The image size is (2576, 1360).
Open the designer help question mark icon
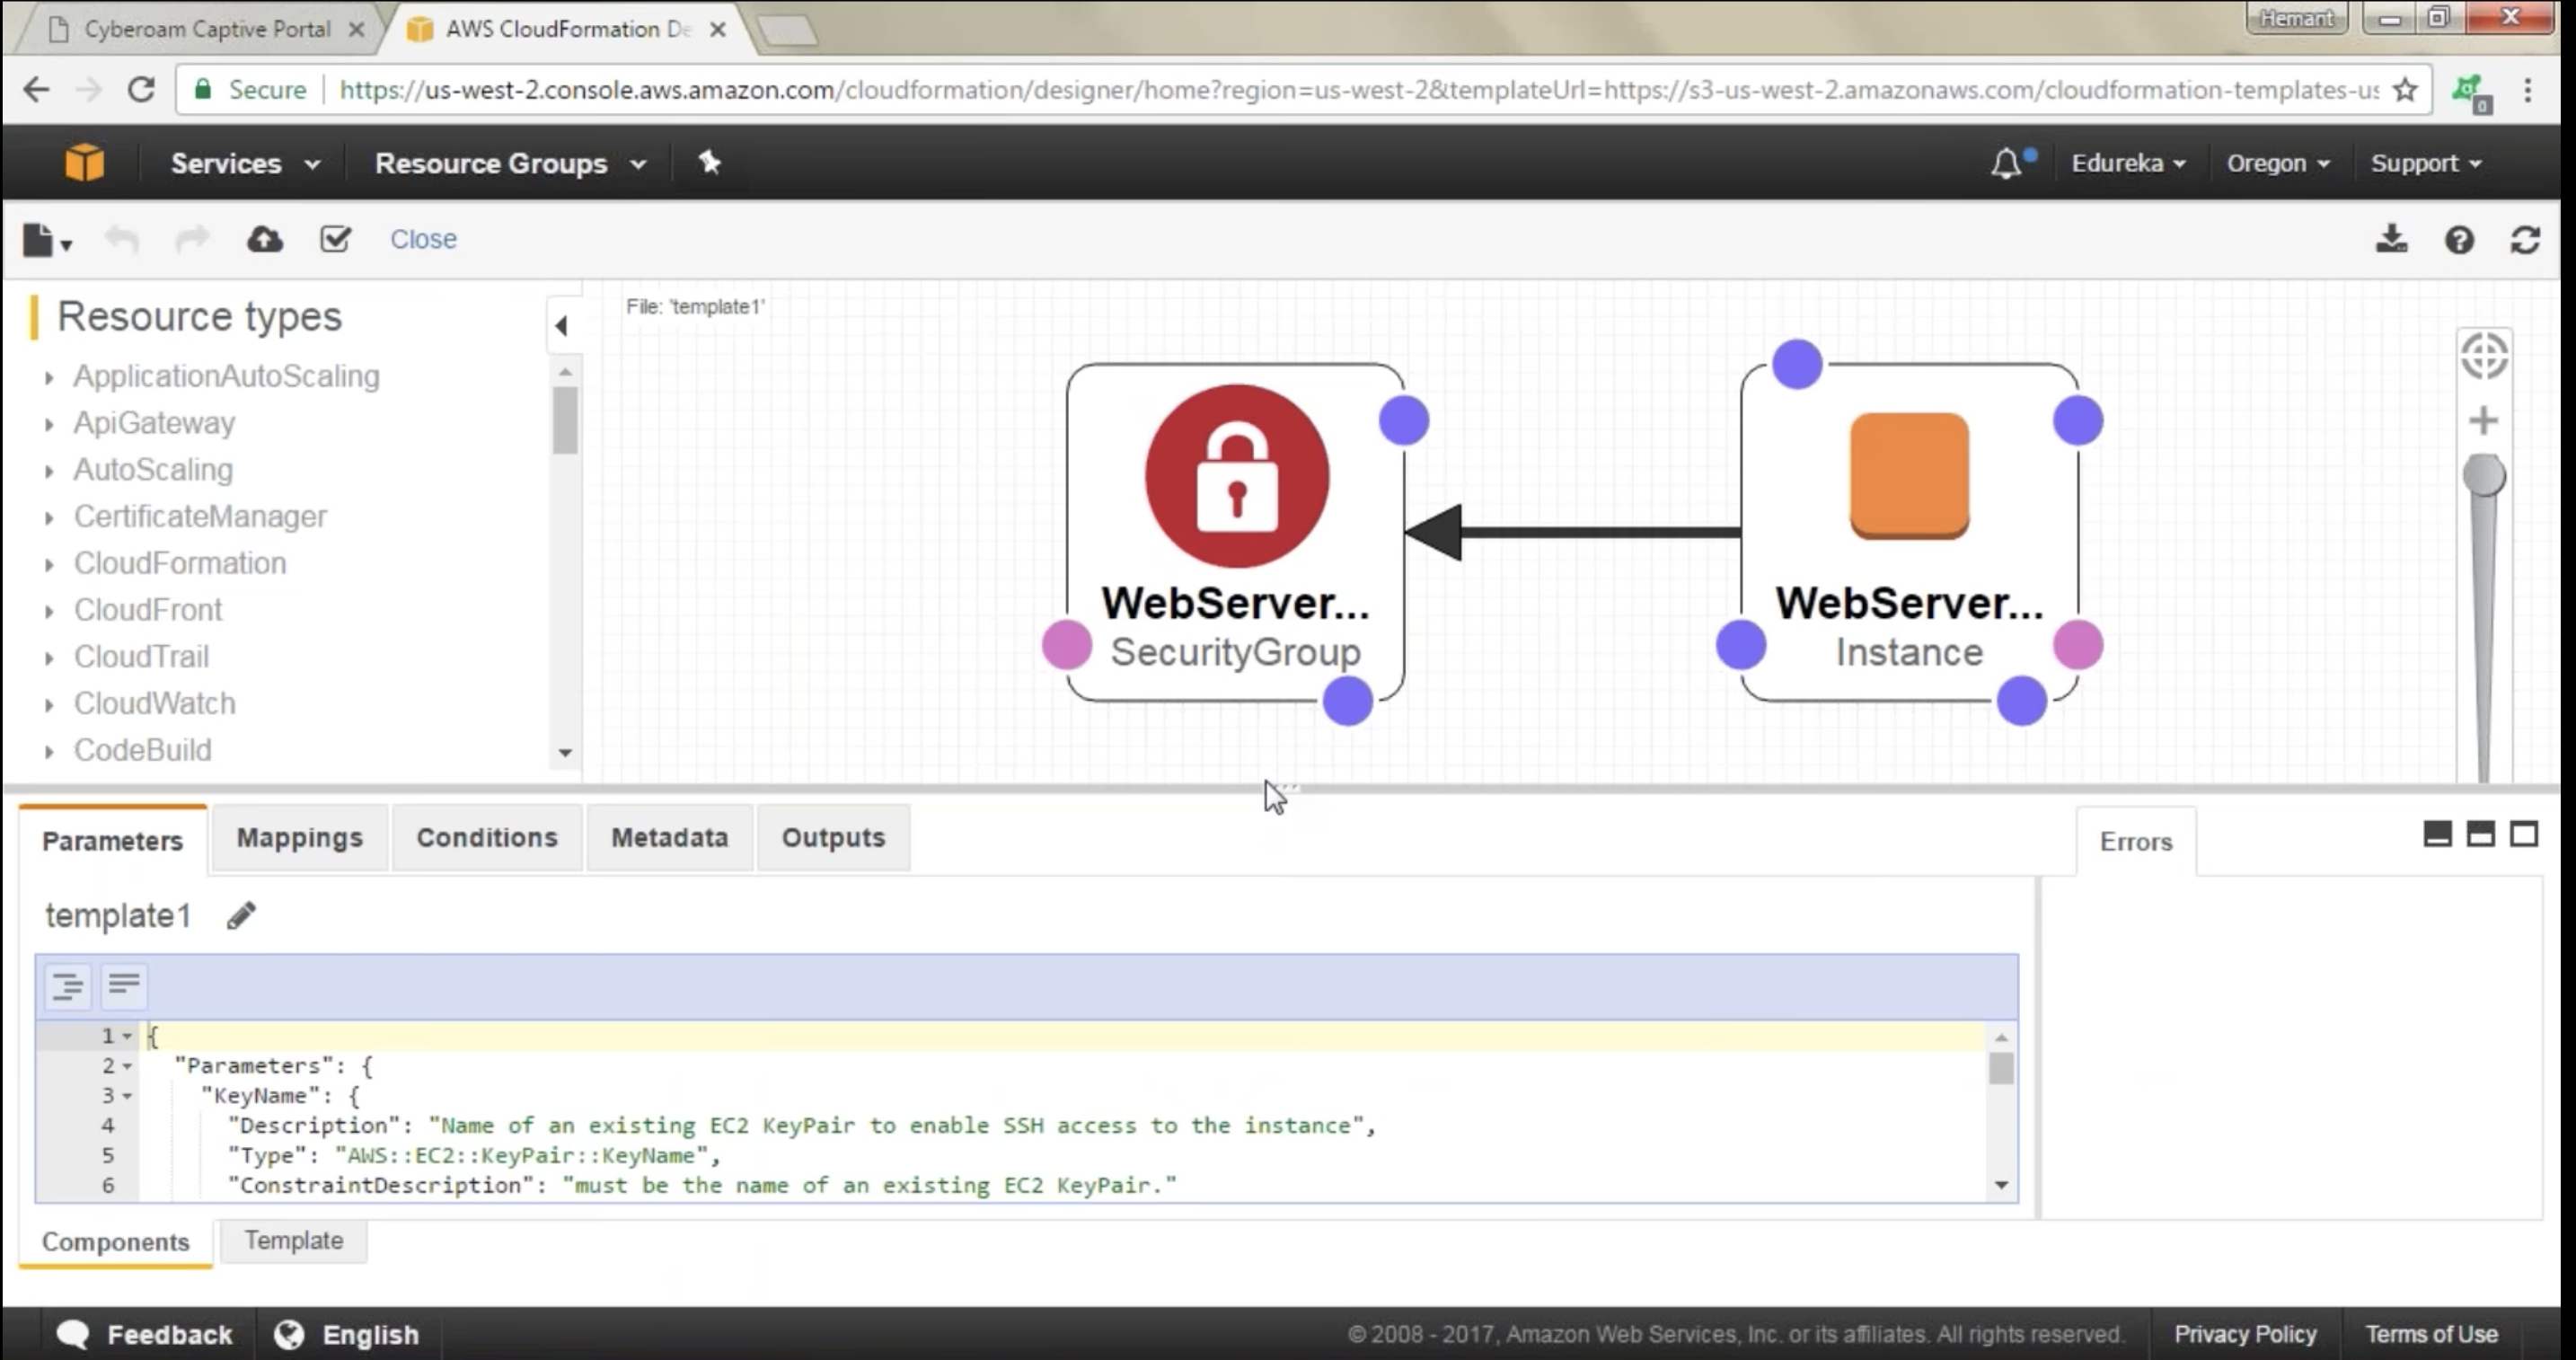click(2459, 240)
